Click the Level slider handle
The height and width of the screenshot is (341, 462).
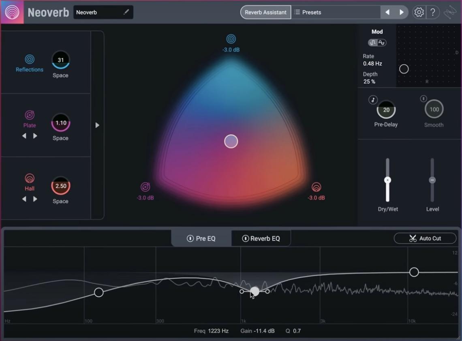(432, 180)
